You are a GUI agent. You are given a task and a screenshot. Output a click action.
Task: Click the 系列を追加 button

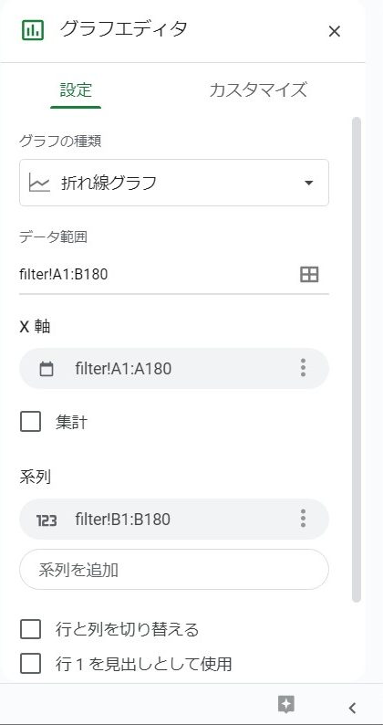(173, 569)
